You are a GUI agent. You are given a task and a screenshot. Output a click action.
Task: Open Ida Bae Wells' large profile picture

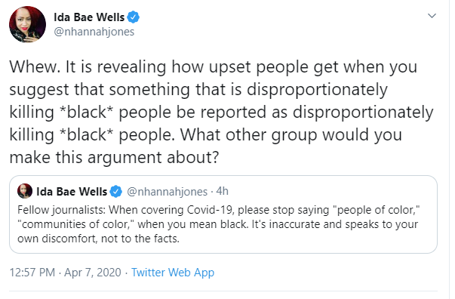coord(28,24)
